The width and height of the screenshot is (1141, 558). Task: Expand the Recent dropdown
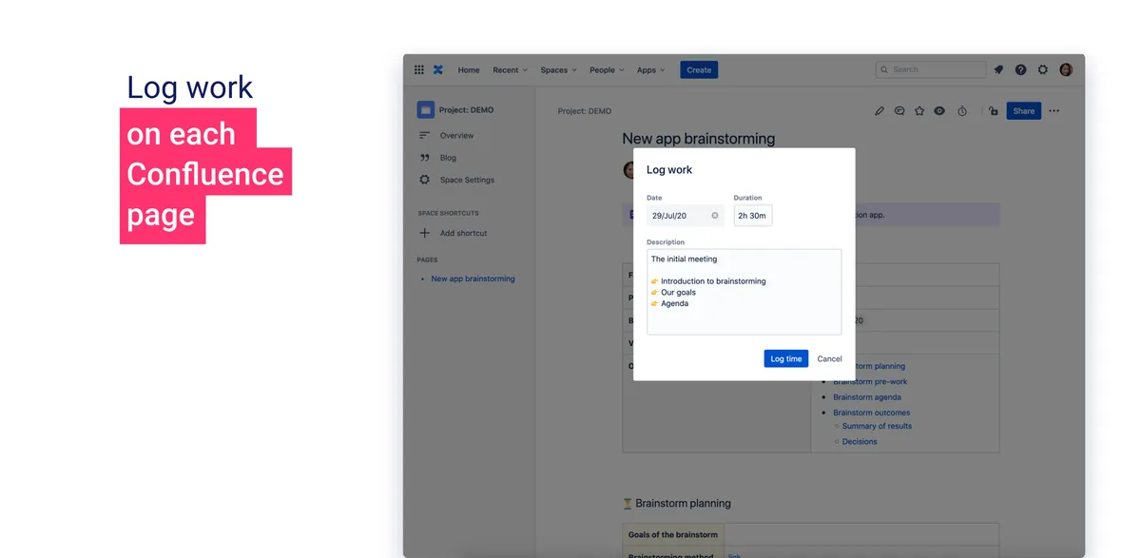pos(510,70)
